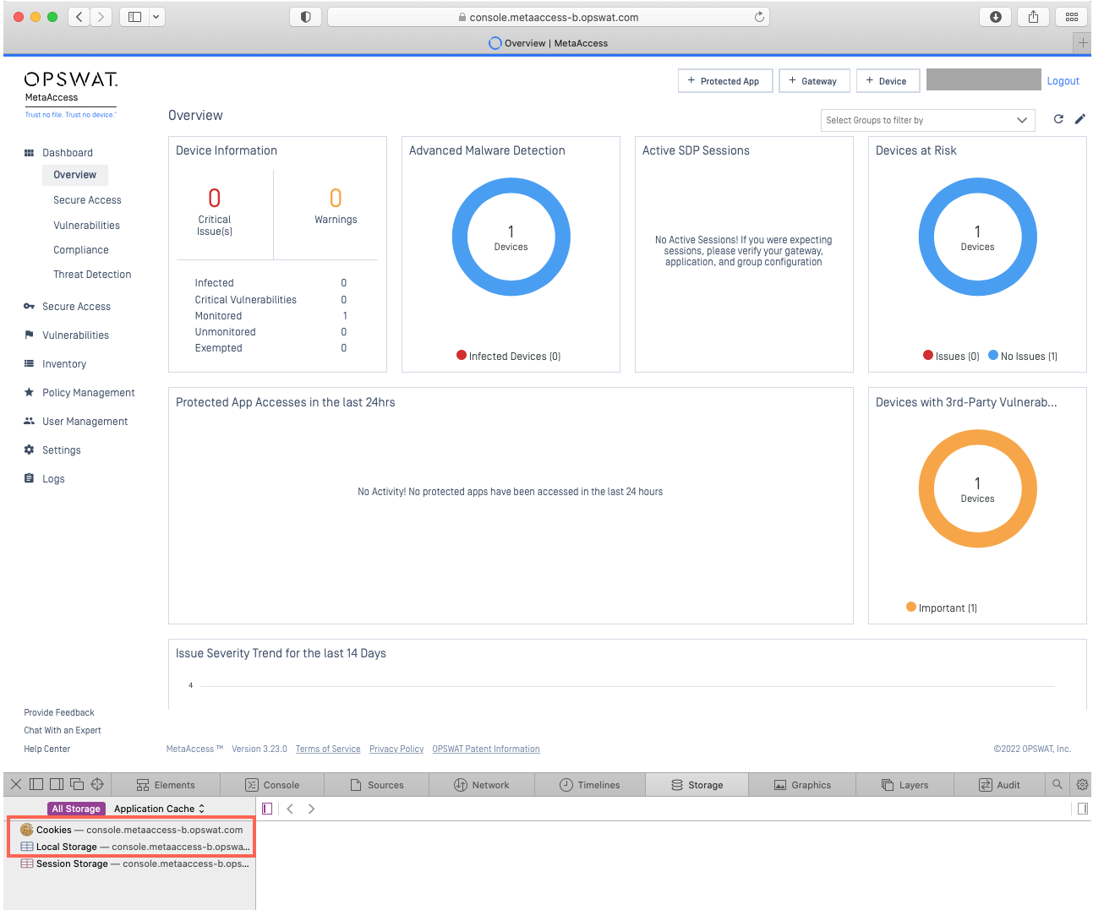This screenshot has width=1093, height=910.
Task: Select Overview in the sidebar
Action: tap(75, 175)
